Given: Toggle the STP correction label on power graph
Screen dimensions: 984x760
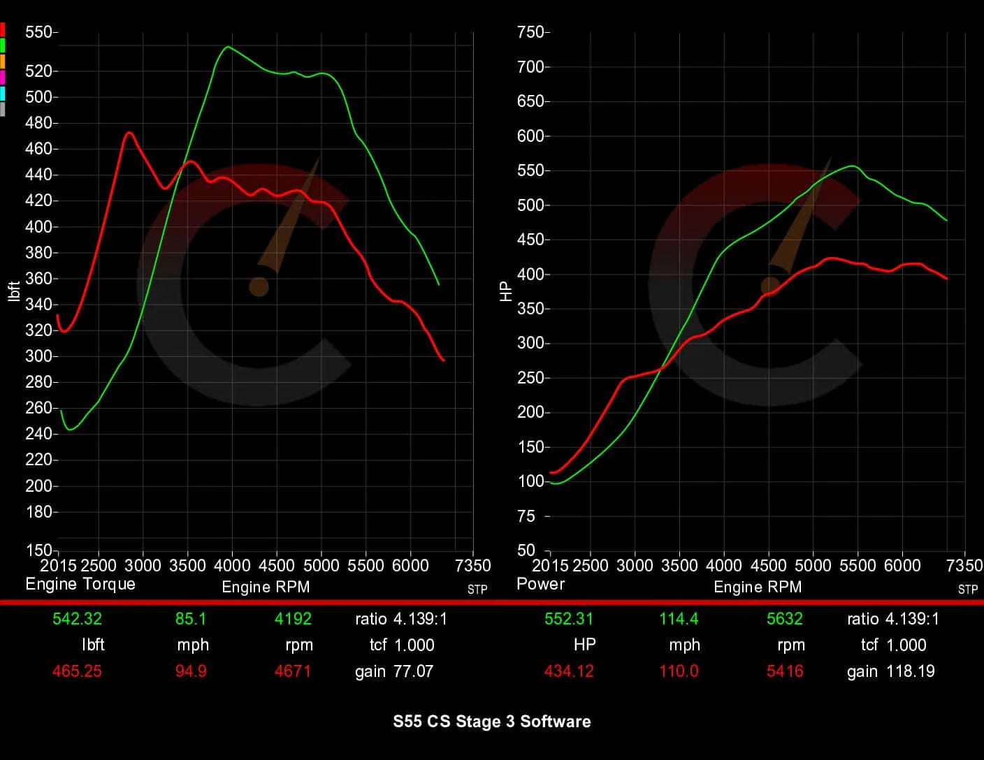Looking at the screenshot, I should 969,590.
